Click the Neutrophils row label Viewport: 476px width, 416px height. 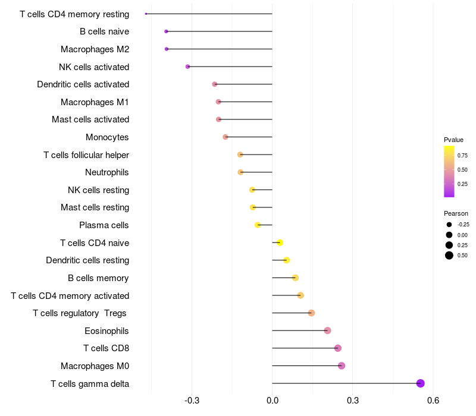(107, 172)
